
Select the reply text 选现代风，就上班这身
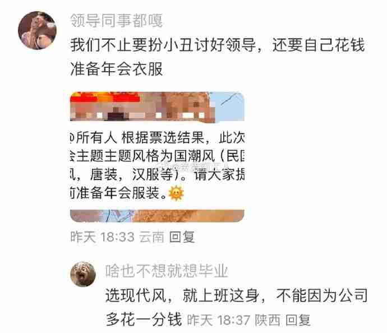(182, 295)
